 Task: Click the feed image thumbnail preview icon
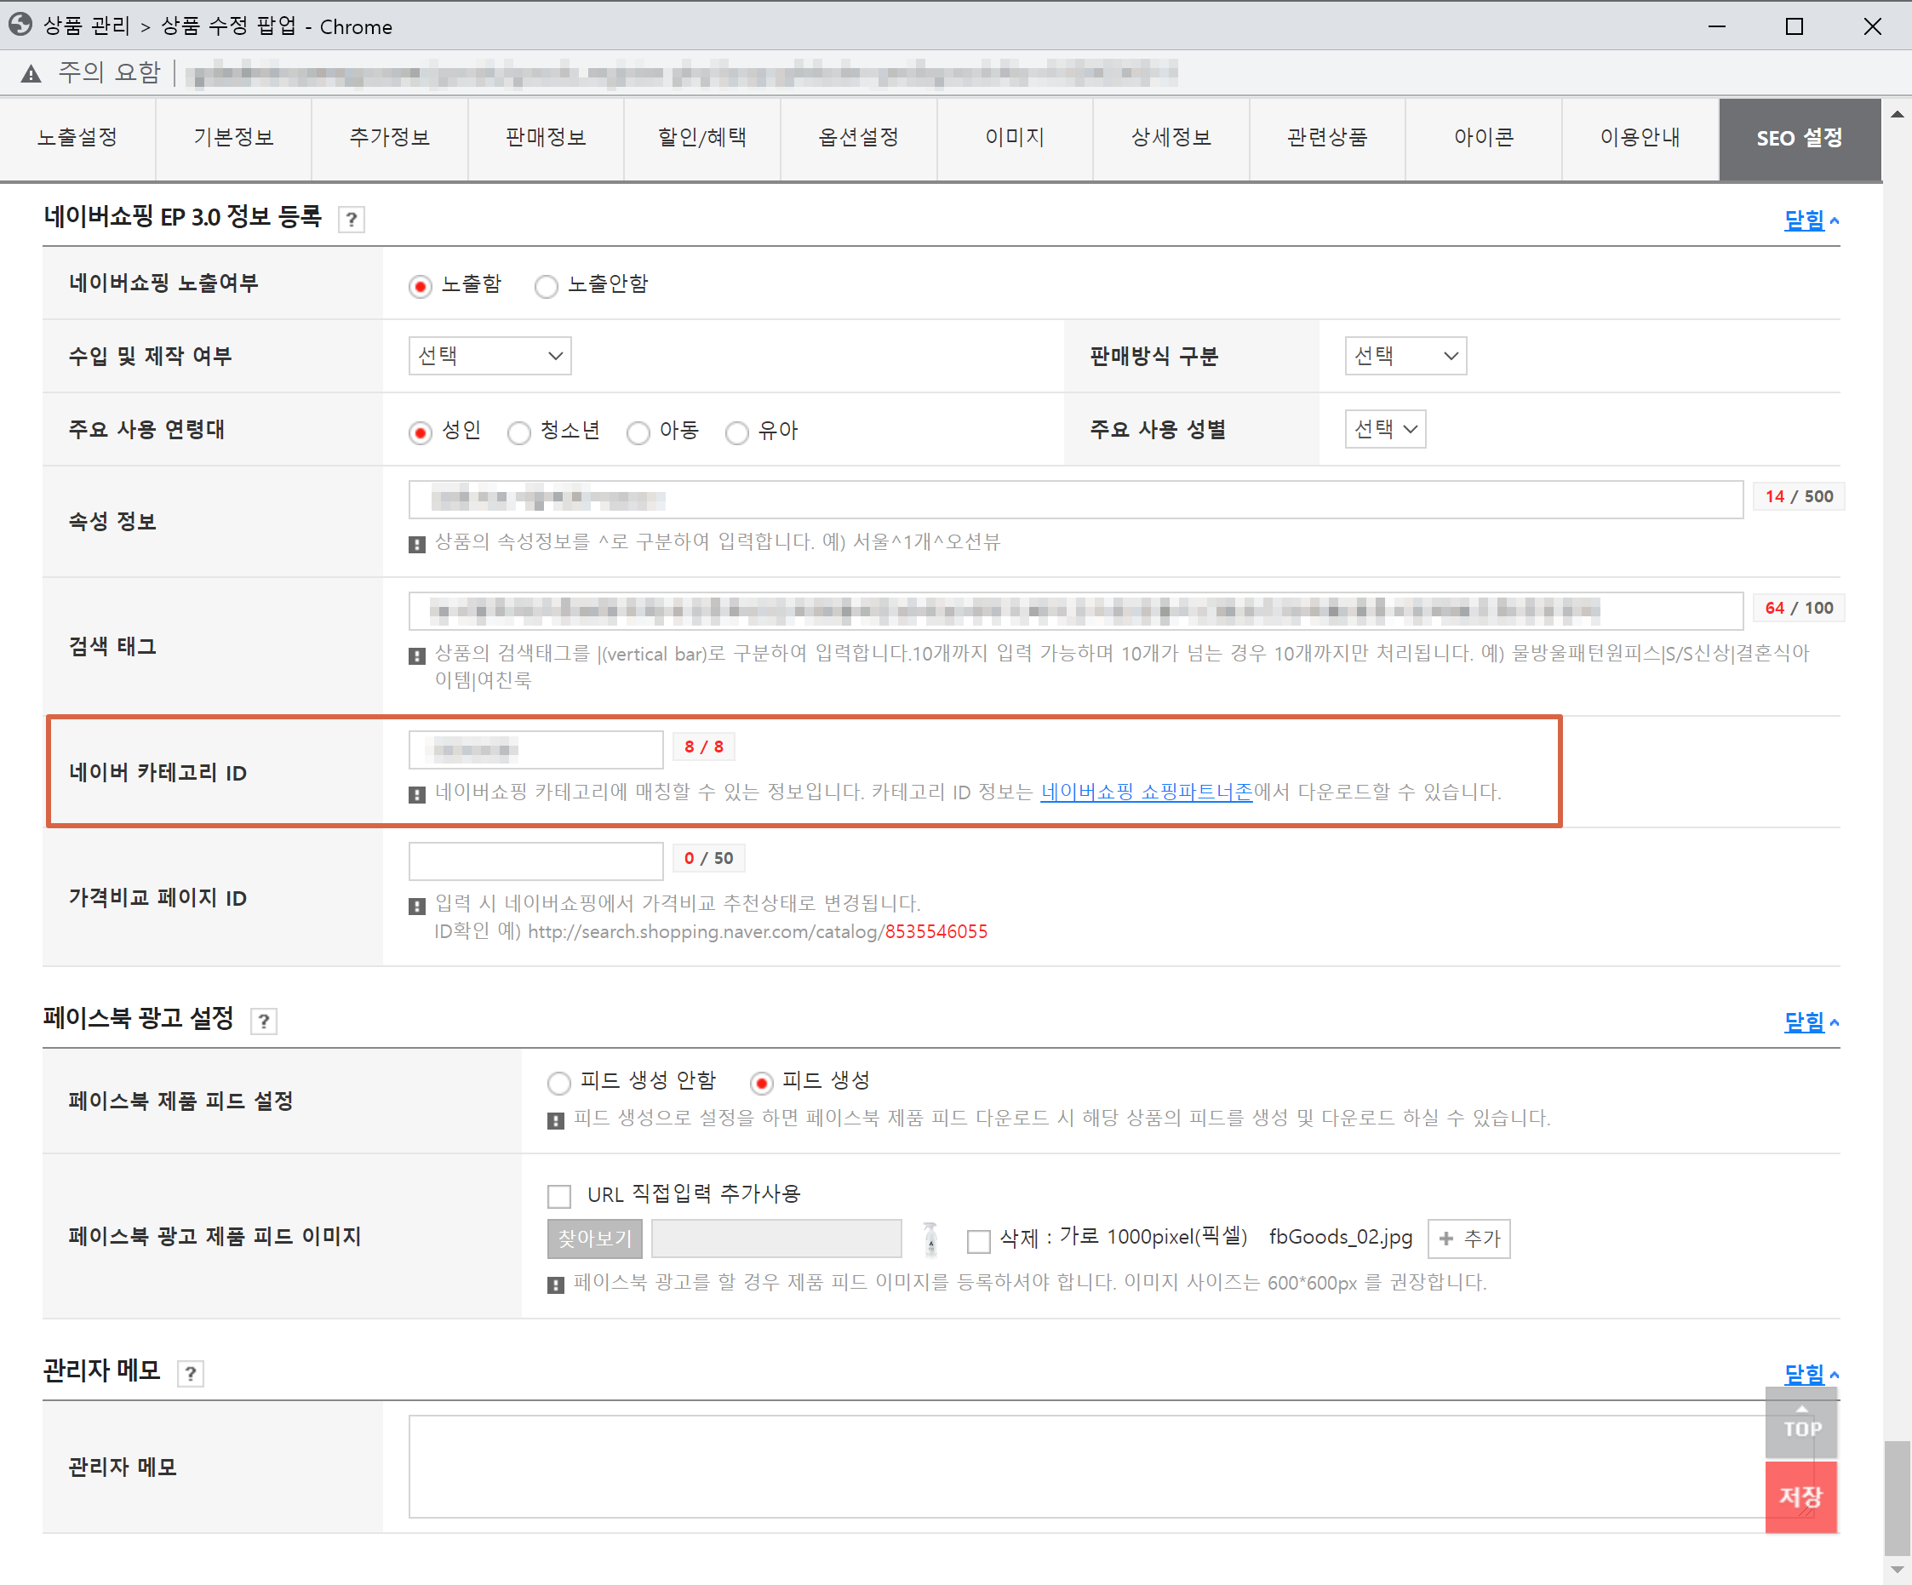[x=930, y=1239]
